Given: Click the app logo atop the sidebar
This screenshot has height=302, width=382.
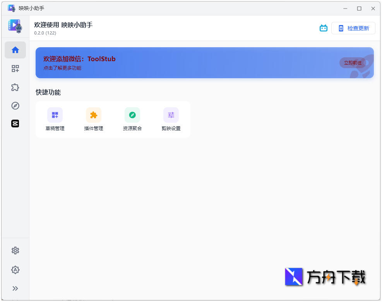Looking at the screenshot, I should point(15,26).
